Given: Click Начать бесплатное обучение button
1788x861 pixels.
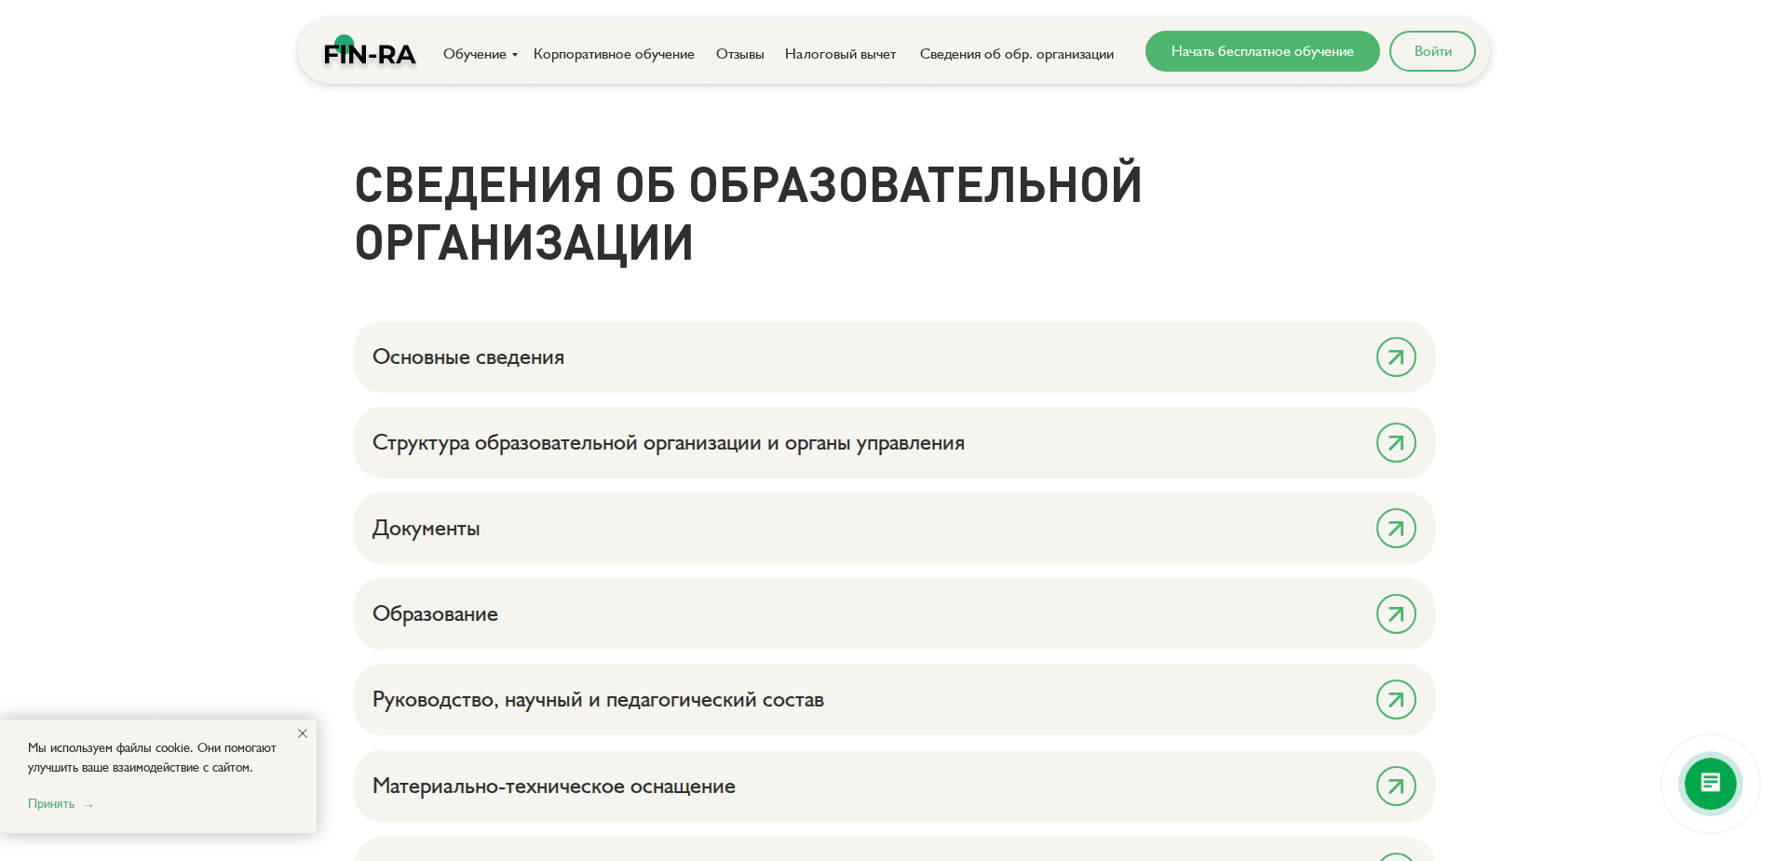Looking at the screenshot, I should click(1262, 51).
